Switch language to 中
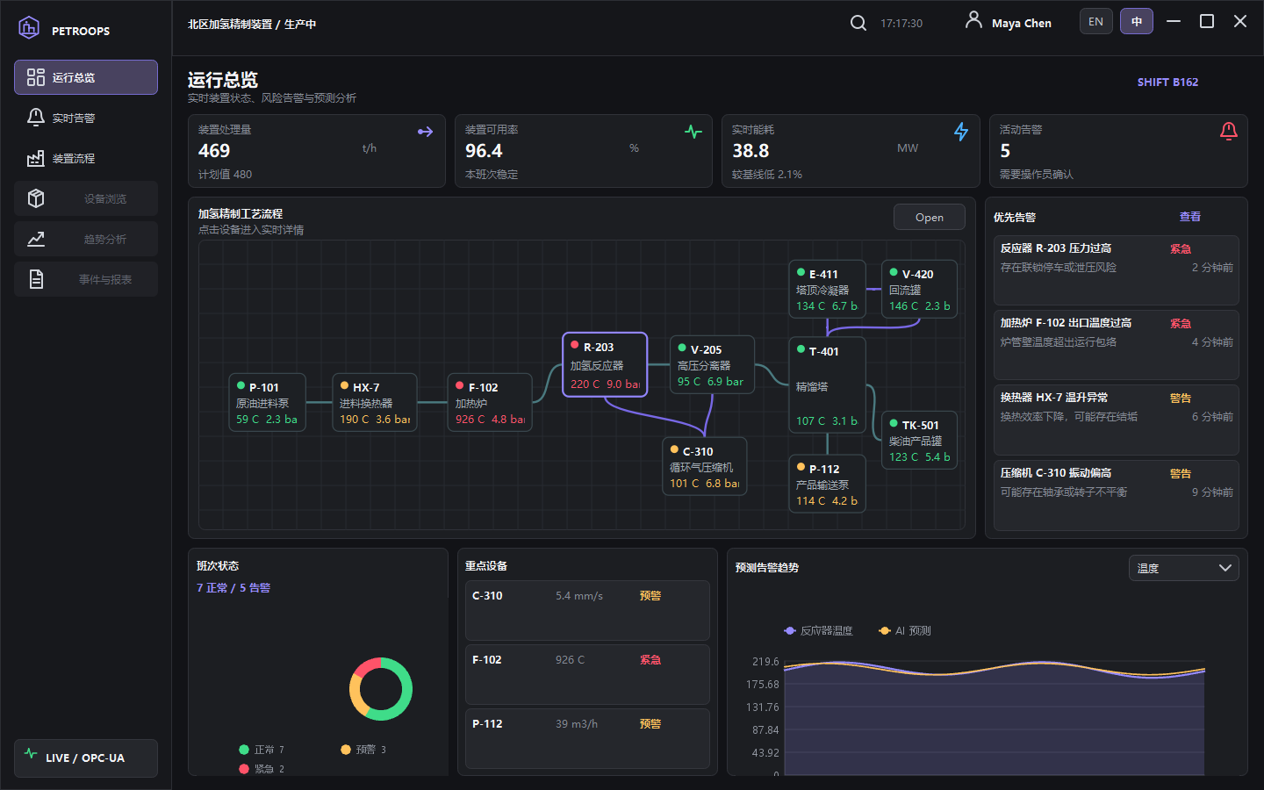 pyautogui.click(x=1137, y=22)
